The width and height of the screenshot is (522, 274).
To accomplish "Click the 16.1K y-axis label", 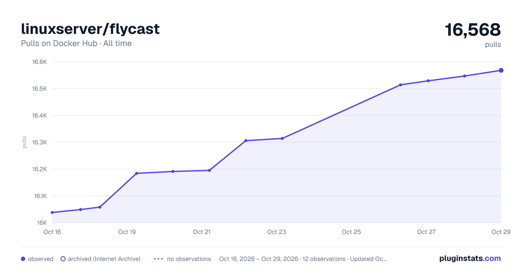I will pos(40,196).
